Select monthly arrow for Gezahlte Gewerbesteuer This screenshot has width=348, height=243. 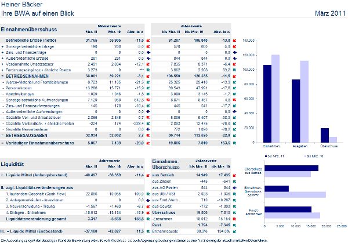pos(148,129)
